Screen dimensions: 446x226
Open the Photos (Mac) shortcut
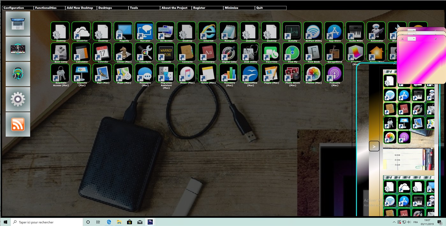coord(313,73)
